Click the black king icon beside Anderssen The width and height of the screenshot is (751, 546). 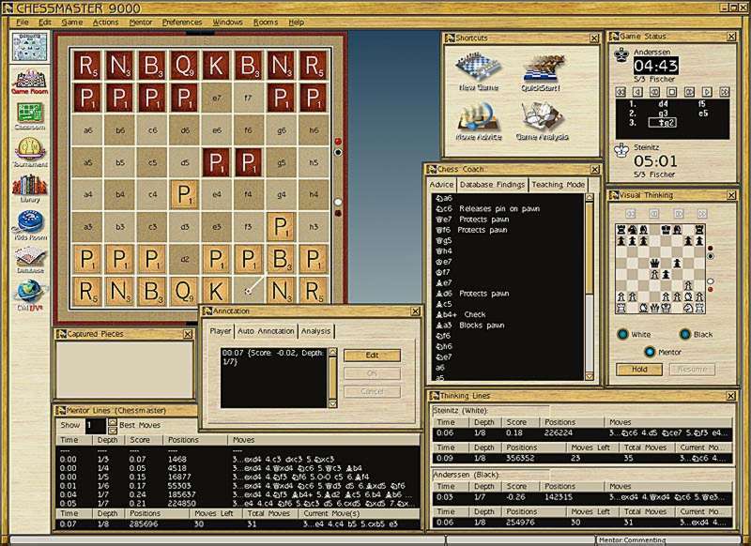pos(621,55)
